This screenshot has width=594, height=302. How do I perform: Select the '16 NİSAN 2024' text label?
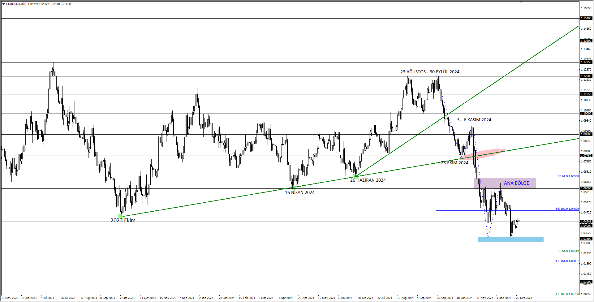[299, 192]
